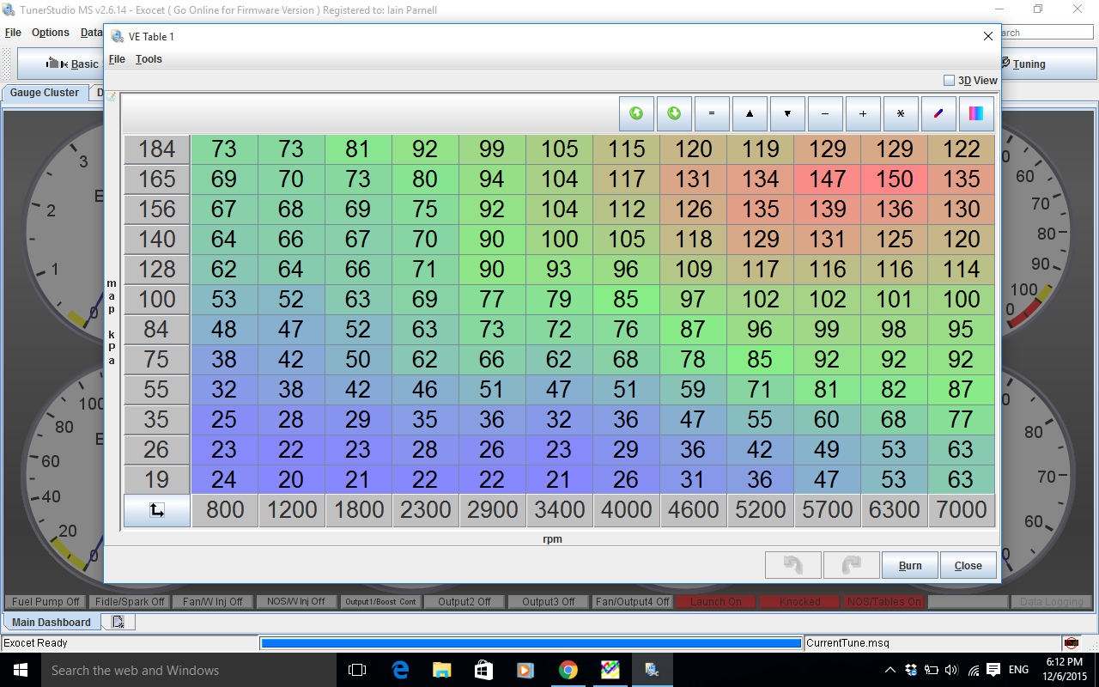Open File menu in VE Table 1 window

click(117, 59)
